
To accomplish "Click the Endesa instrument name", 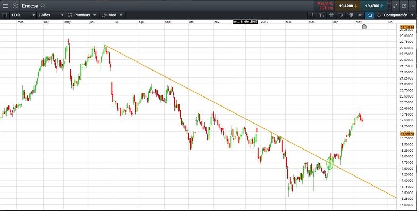I will click(x=30, y=6).
